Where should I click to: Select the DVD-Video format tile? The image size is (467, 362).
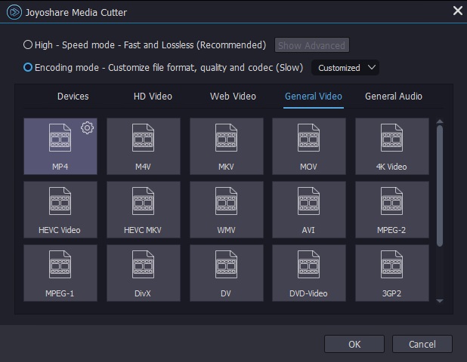point(308,272)
